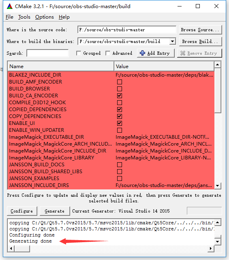Check BUILD_AMF_ENCODER option
The height and width of the screenshot is (260, 229).
(120, 82)
